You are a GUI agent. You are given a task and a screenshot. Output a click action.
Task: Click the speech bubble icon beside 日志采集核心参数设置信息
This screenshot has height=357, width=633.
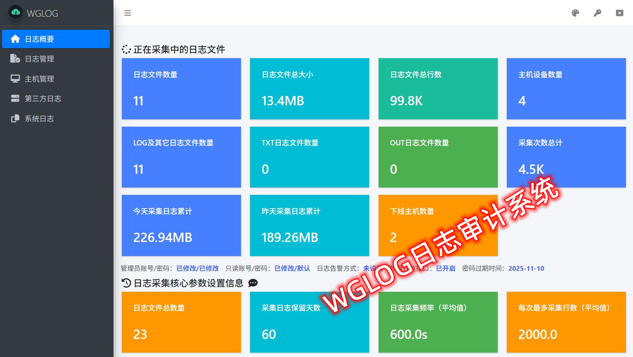click(x=253, y=283)
